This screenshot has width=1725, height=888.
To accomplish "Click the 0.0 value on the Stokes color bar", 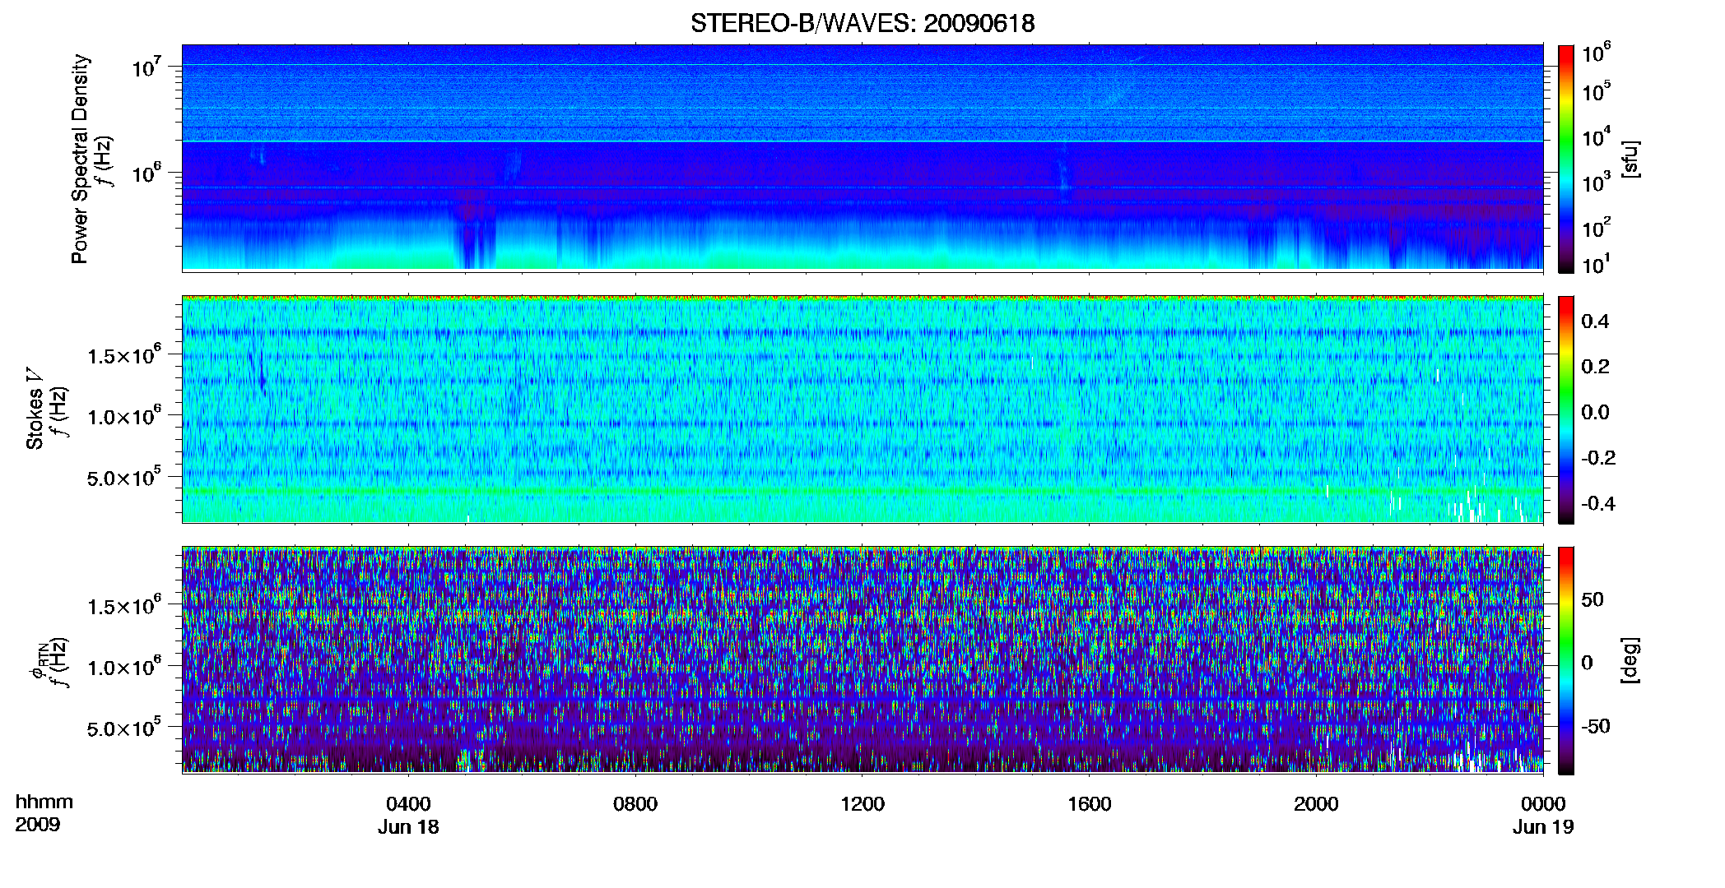I will [x=1595, y=413].
